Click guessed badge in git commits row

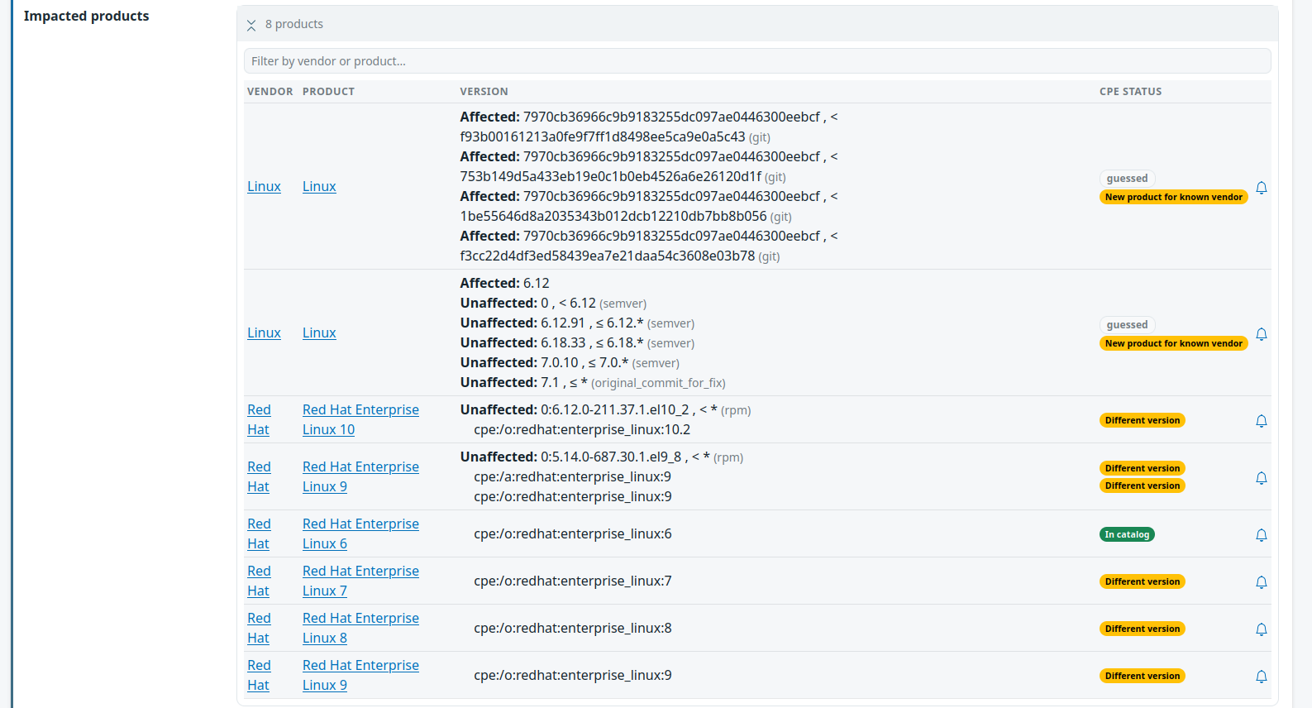click(x=1127, y=179)
